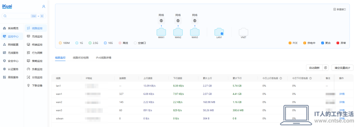The image size is (357, 127).
Task: Open 策略监控 submenu icon
Action: [29, 61]
